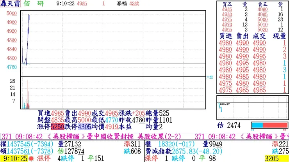The width and height of the screenshot is (289, 162).
Task: Click the 領 1437561(-7378) index line
Action: pos(27,151)
